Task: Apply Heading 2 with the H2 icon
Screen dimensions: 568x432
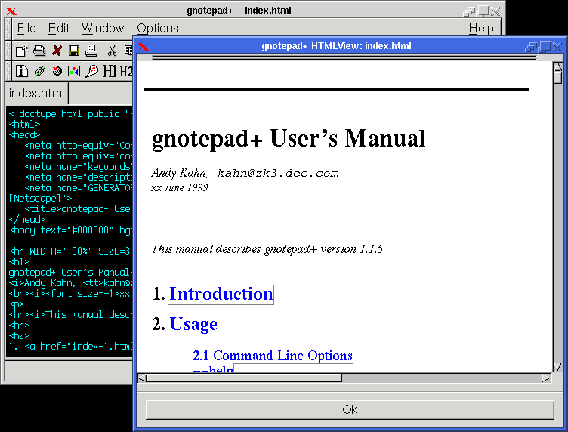Action: point(125,71)
